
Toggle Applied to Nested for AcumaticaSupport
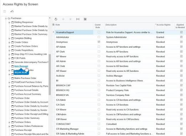[181, 32]
